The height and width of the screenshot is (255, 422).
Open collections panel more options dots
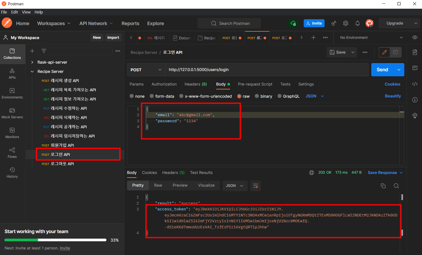[118, 51]
